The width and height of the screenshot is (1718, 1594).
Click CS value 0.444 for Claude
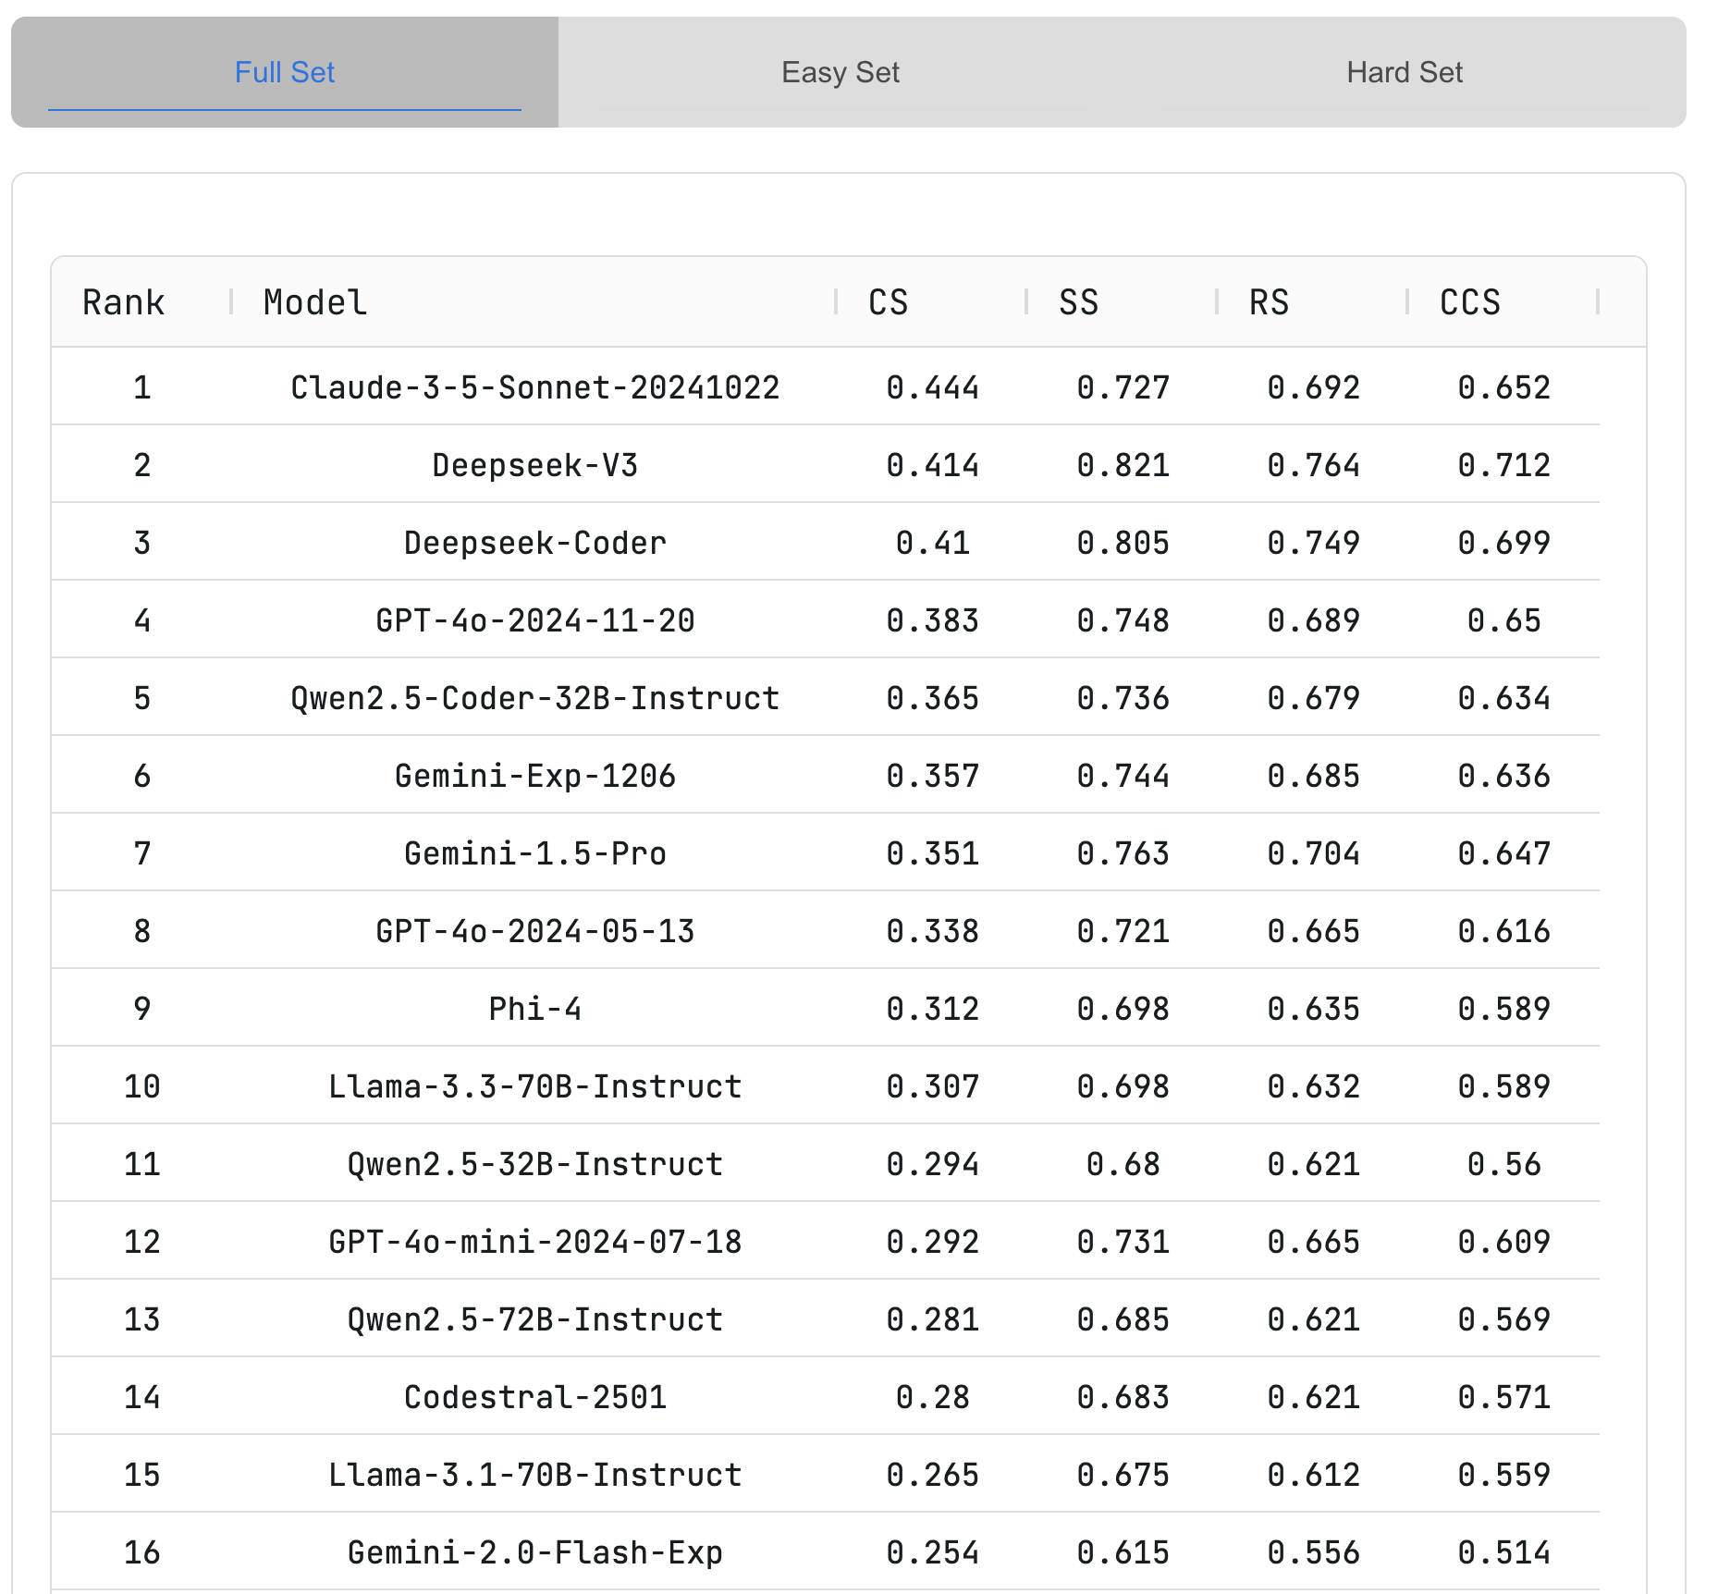point(933,387)
